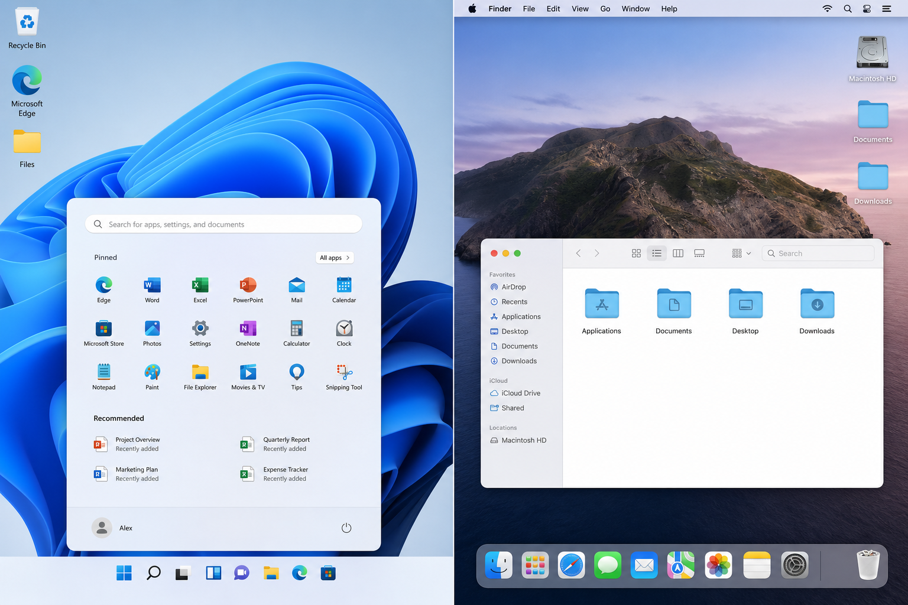Screen dimensions: 908x605
Task: Open Safari in the macOS Dock
Action: pyautogui.click(x=572, y=565)
